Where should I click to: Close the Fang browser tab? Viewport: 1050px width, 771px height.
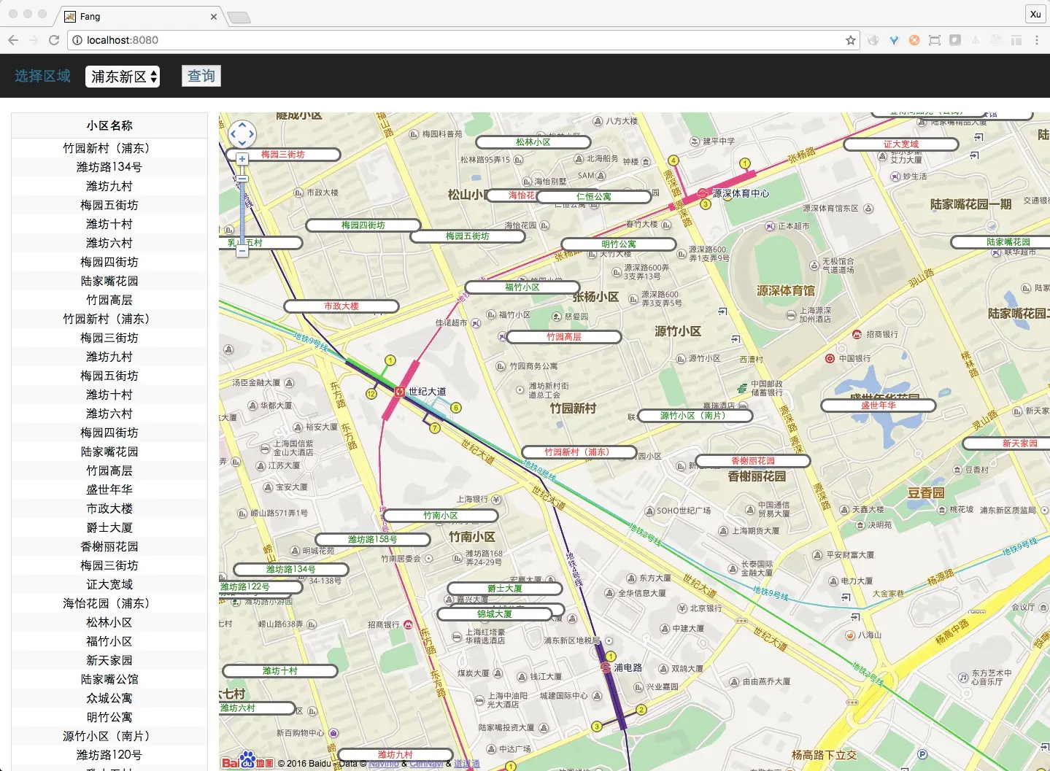point(214,16)
